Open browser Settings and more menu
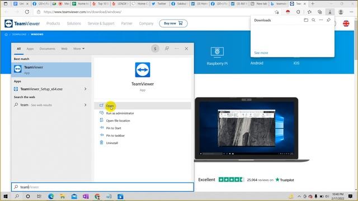Viewport: 358px width, 201px height. [351, 12]
